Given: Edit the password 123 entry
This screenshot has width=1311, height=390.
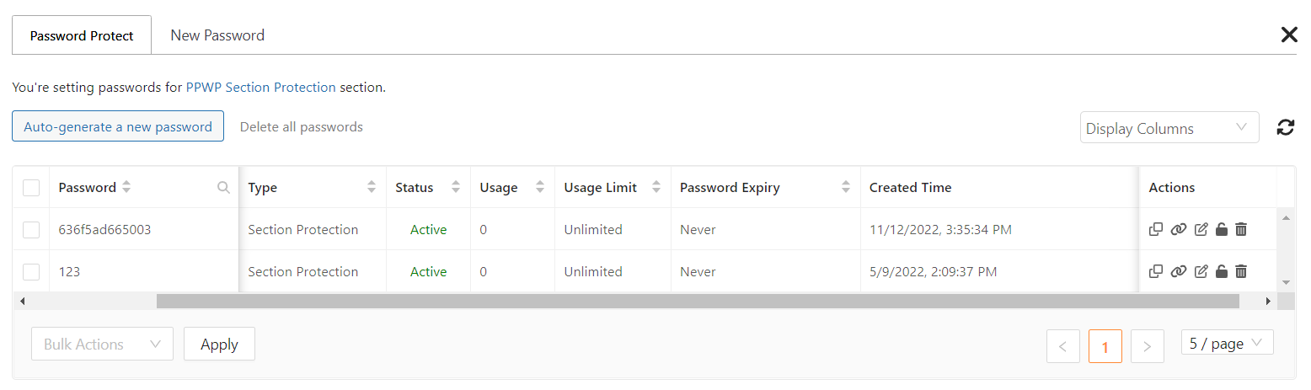Looking at the screenshot, I should [x=1201, y=271].
